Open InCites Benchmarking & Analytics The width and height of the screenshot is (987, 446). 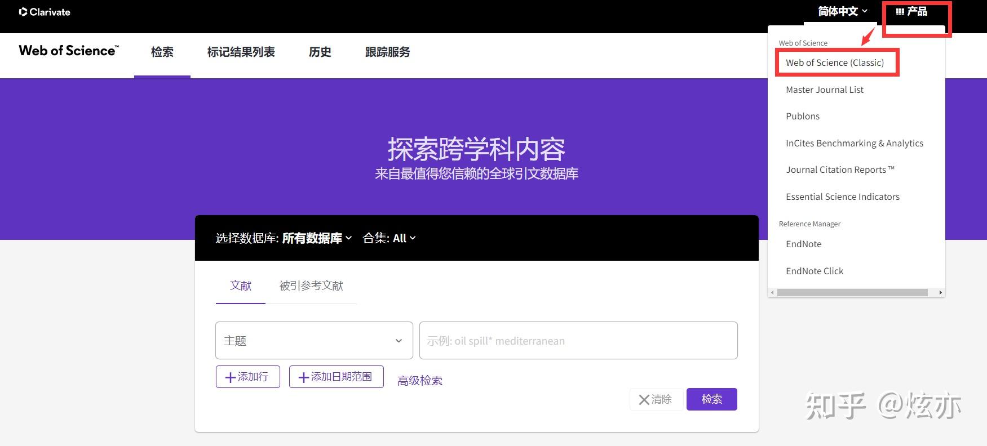point(855,143)
